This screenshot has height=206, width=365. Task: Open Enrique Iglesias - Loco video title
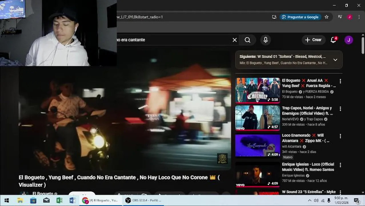click(x=308, y=167)
